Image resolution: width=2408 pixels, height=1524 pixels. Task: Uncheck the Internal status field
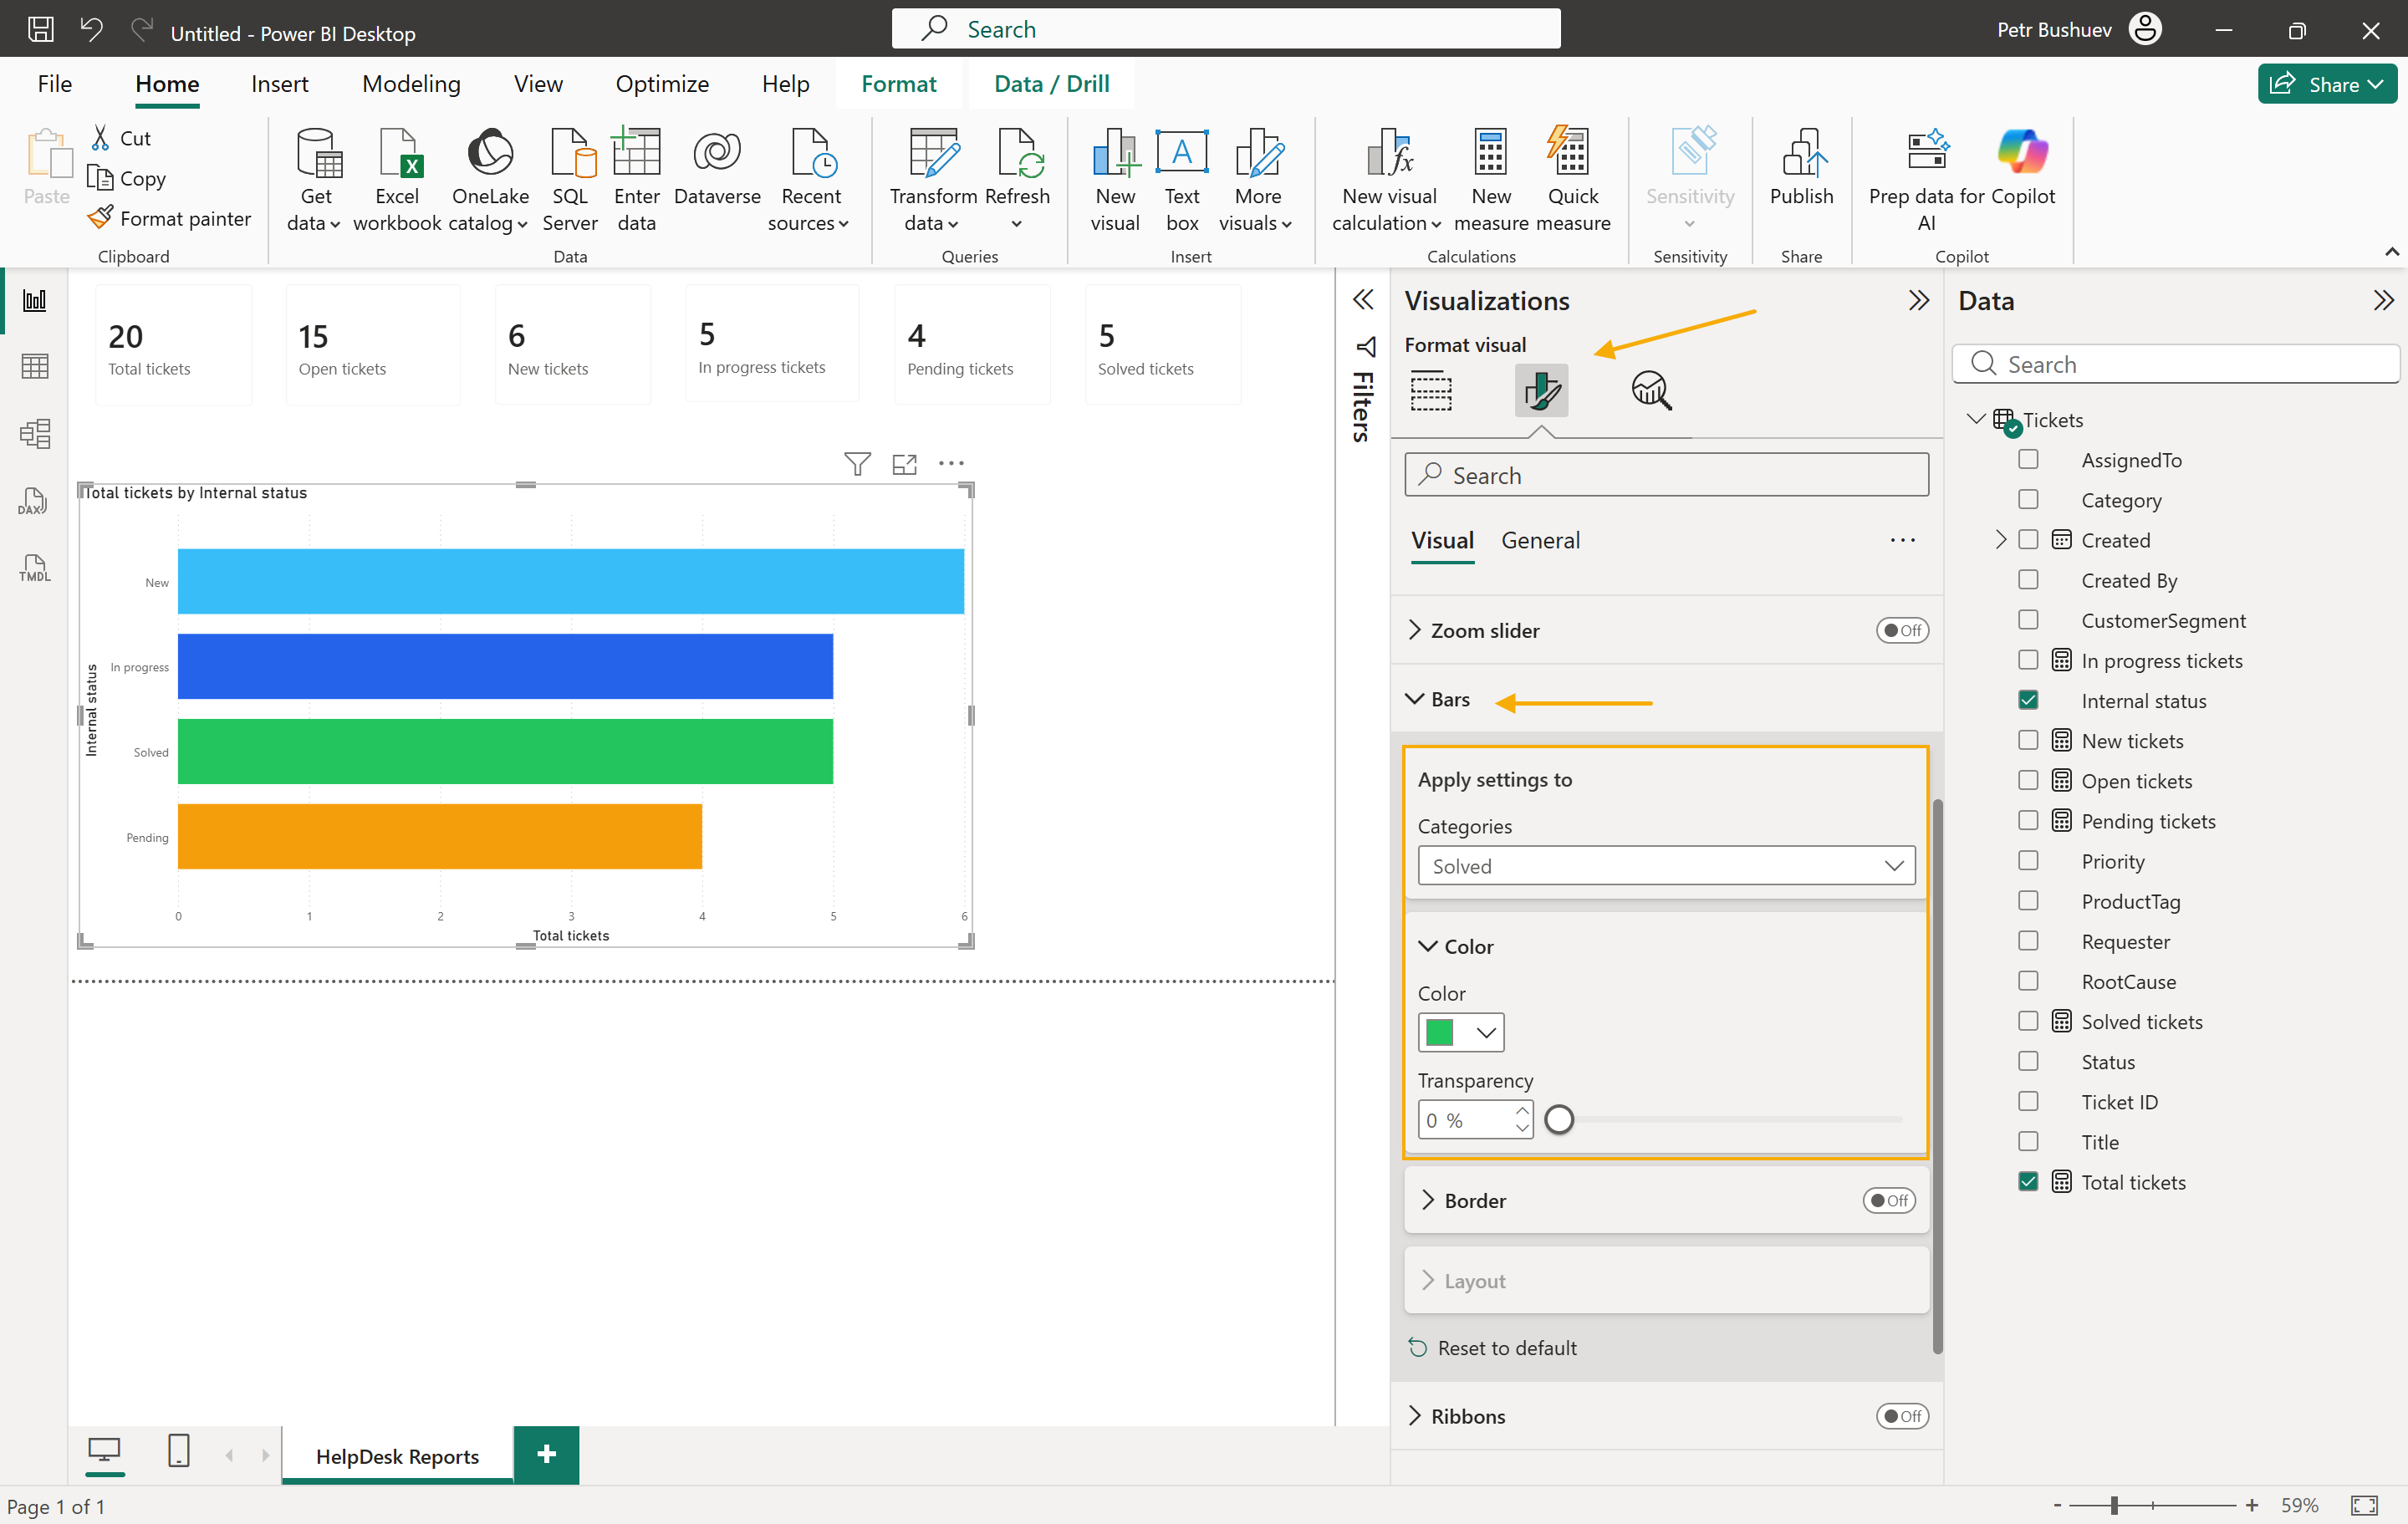point(2028,700)
